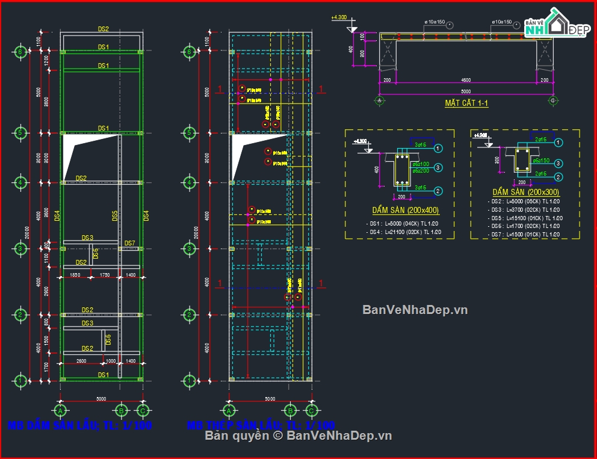
Task: Select grid bubble G in section 1-1
Action: tap(552, 100)
